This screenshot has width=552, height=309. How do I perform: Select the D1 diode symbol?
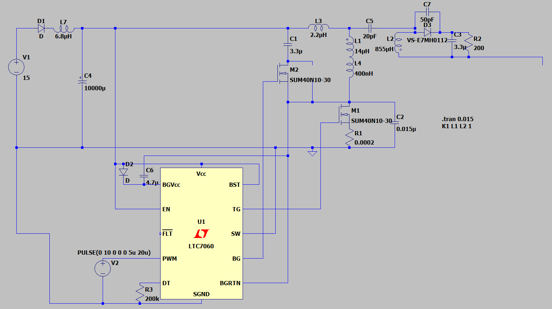tap(41, 28)
